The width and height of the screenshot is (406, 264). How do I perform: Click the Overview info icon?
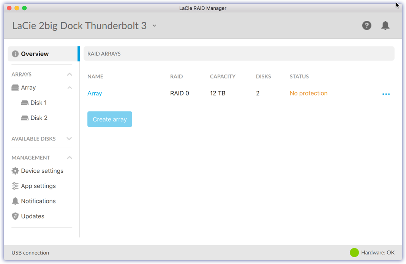point(15,54)
